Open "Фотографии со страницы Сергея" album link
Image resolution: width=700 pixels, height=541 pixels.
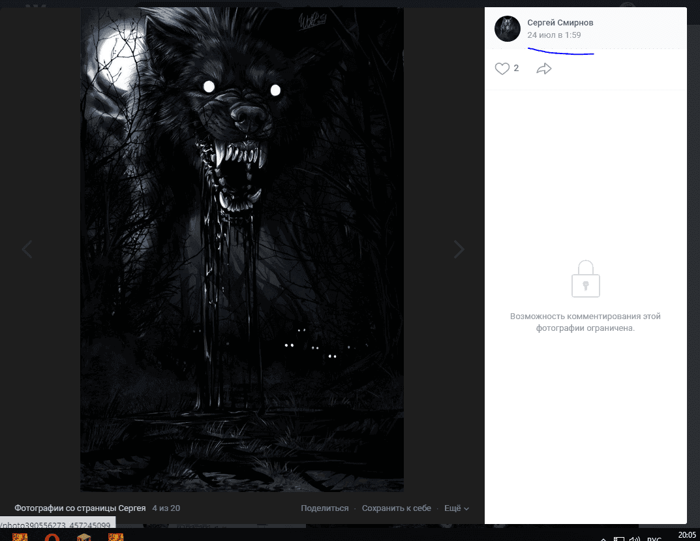[x=80, y=508]
